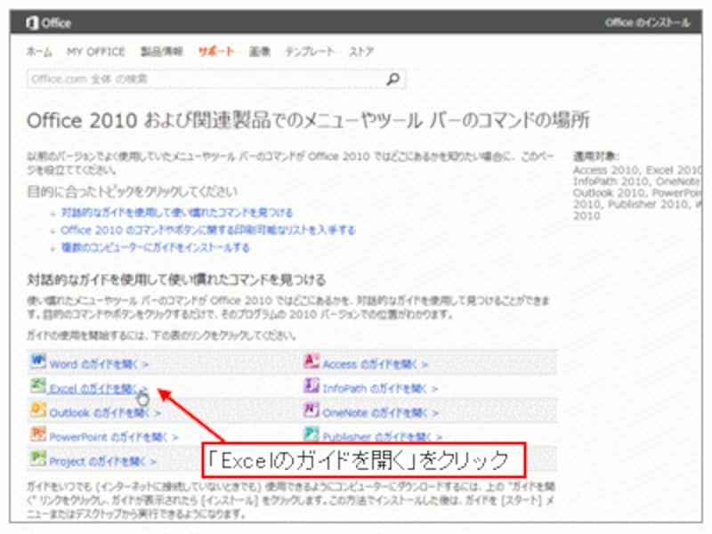Open the Access のガイドを開く link

tap(376, 364)
